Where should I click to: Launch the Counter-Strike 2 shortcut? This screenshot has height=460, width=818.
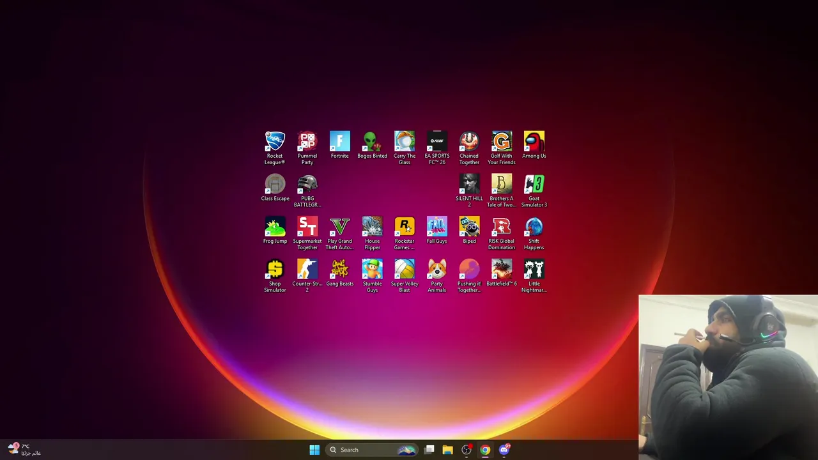click(x=307, y=270)
